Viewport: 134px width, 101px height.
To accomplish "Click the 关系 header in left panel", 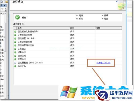I will [2, 13].
